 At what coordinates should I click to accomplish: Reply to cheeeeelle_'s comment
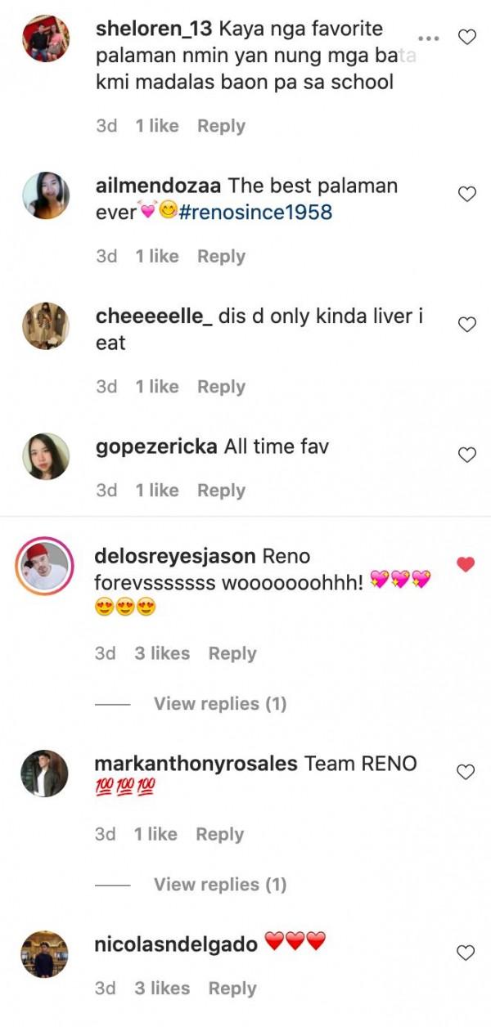pos(221,387)
